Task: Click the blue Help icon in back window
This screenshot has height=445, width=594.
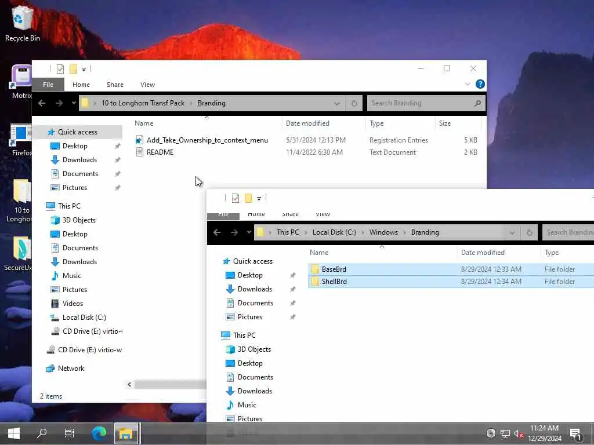Action: tap(480, 84)
